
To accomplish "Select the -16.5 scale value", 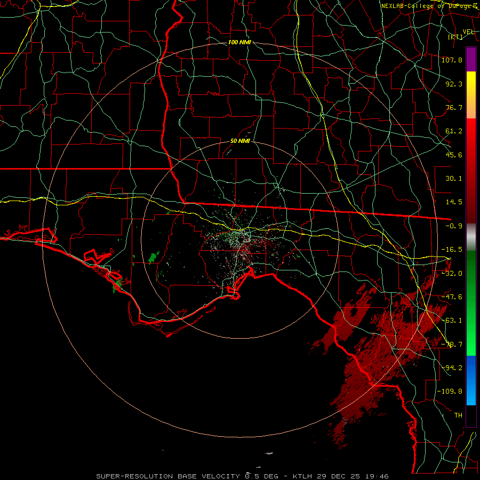I will point(452,250).
